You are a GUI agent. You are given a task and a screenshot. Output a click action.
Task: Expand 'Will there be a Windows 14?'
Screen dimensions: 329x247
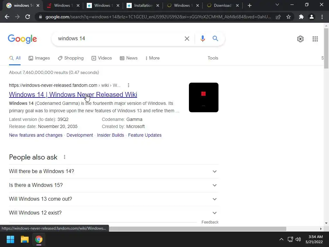(x=113, y=171)
